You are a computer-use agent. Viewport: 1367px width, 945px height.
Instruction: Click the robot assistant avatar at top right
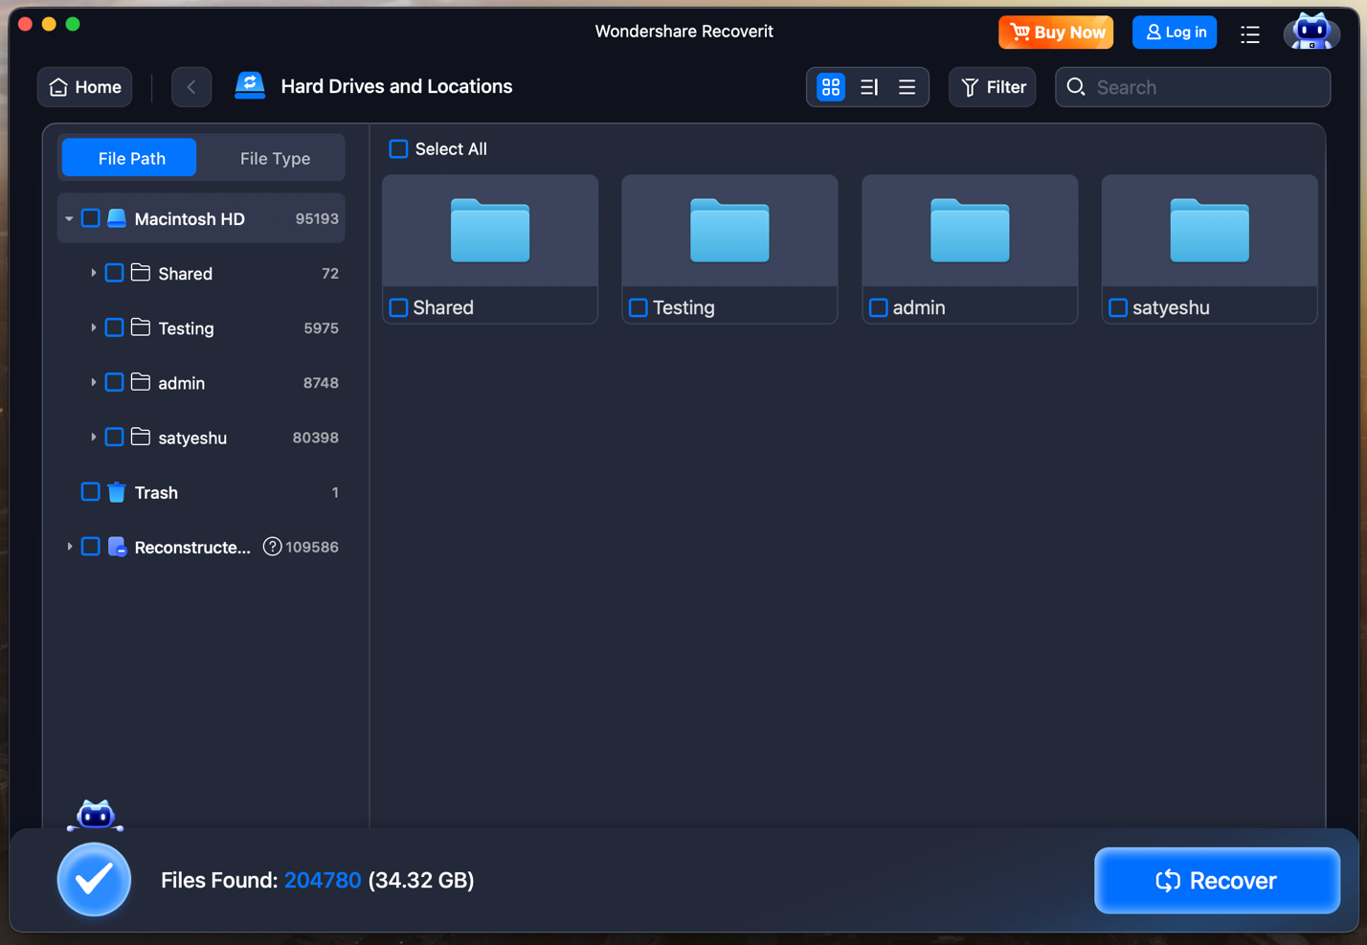(x=1311, y=33)
